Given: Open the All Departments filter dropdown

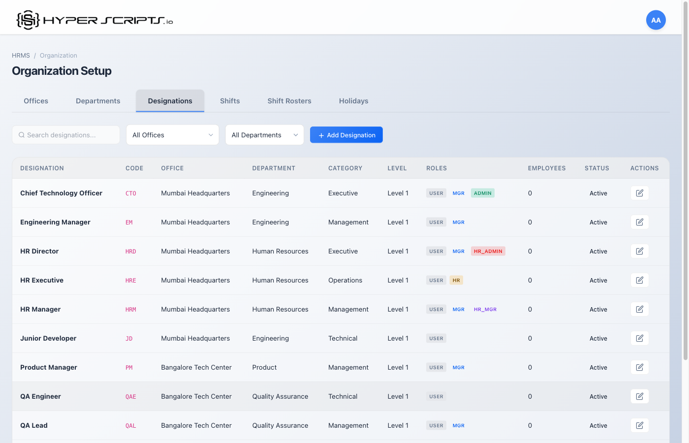Looking at the screenshot, I should tap(264, 135).
